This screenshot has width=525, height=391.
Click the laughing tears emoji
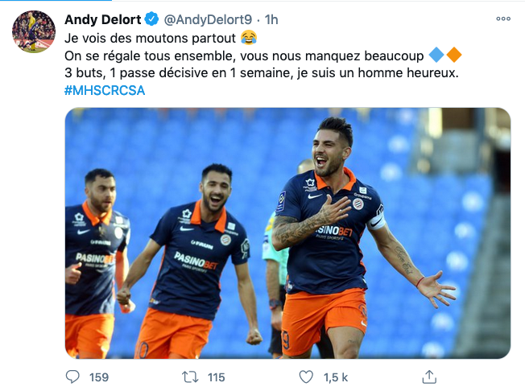point(249,38)
